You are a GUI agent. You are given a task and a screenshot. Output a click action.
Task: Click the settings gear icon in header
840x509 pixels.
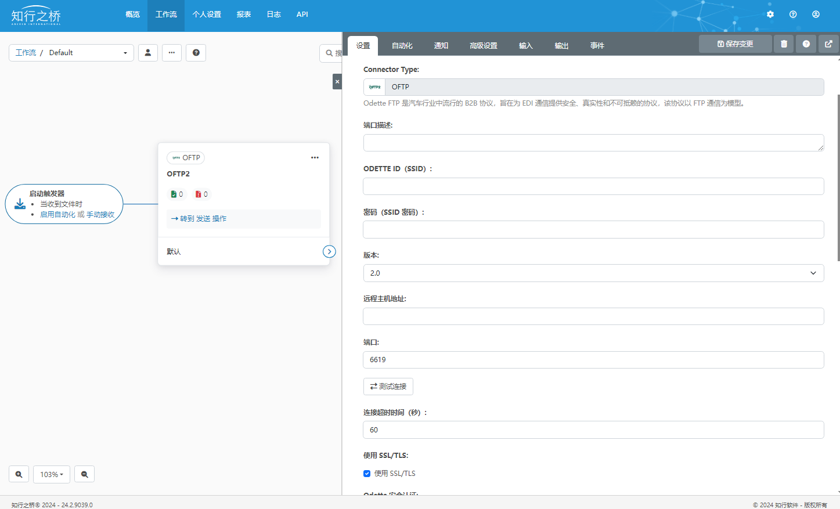coord(770,15)
